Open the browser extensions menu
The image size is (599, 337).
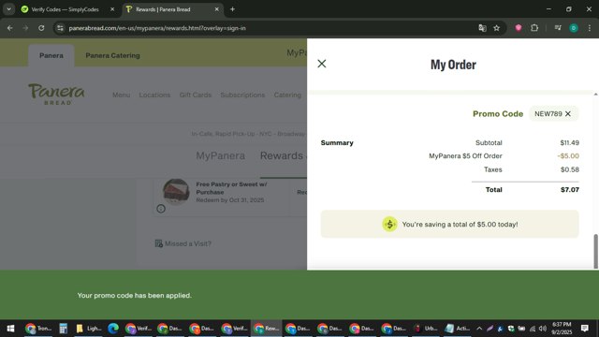tap(534, 28)
